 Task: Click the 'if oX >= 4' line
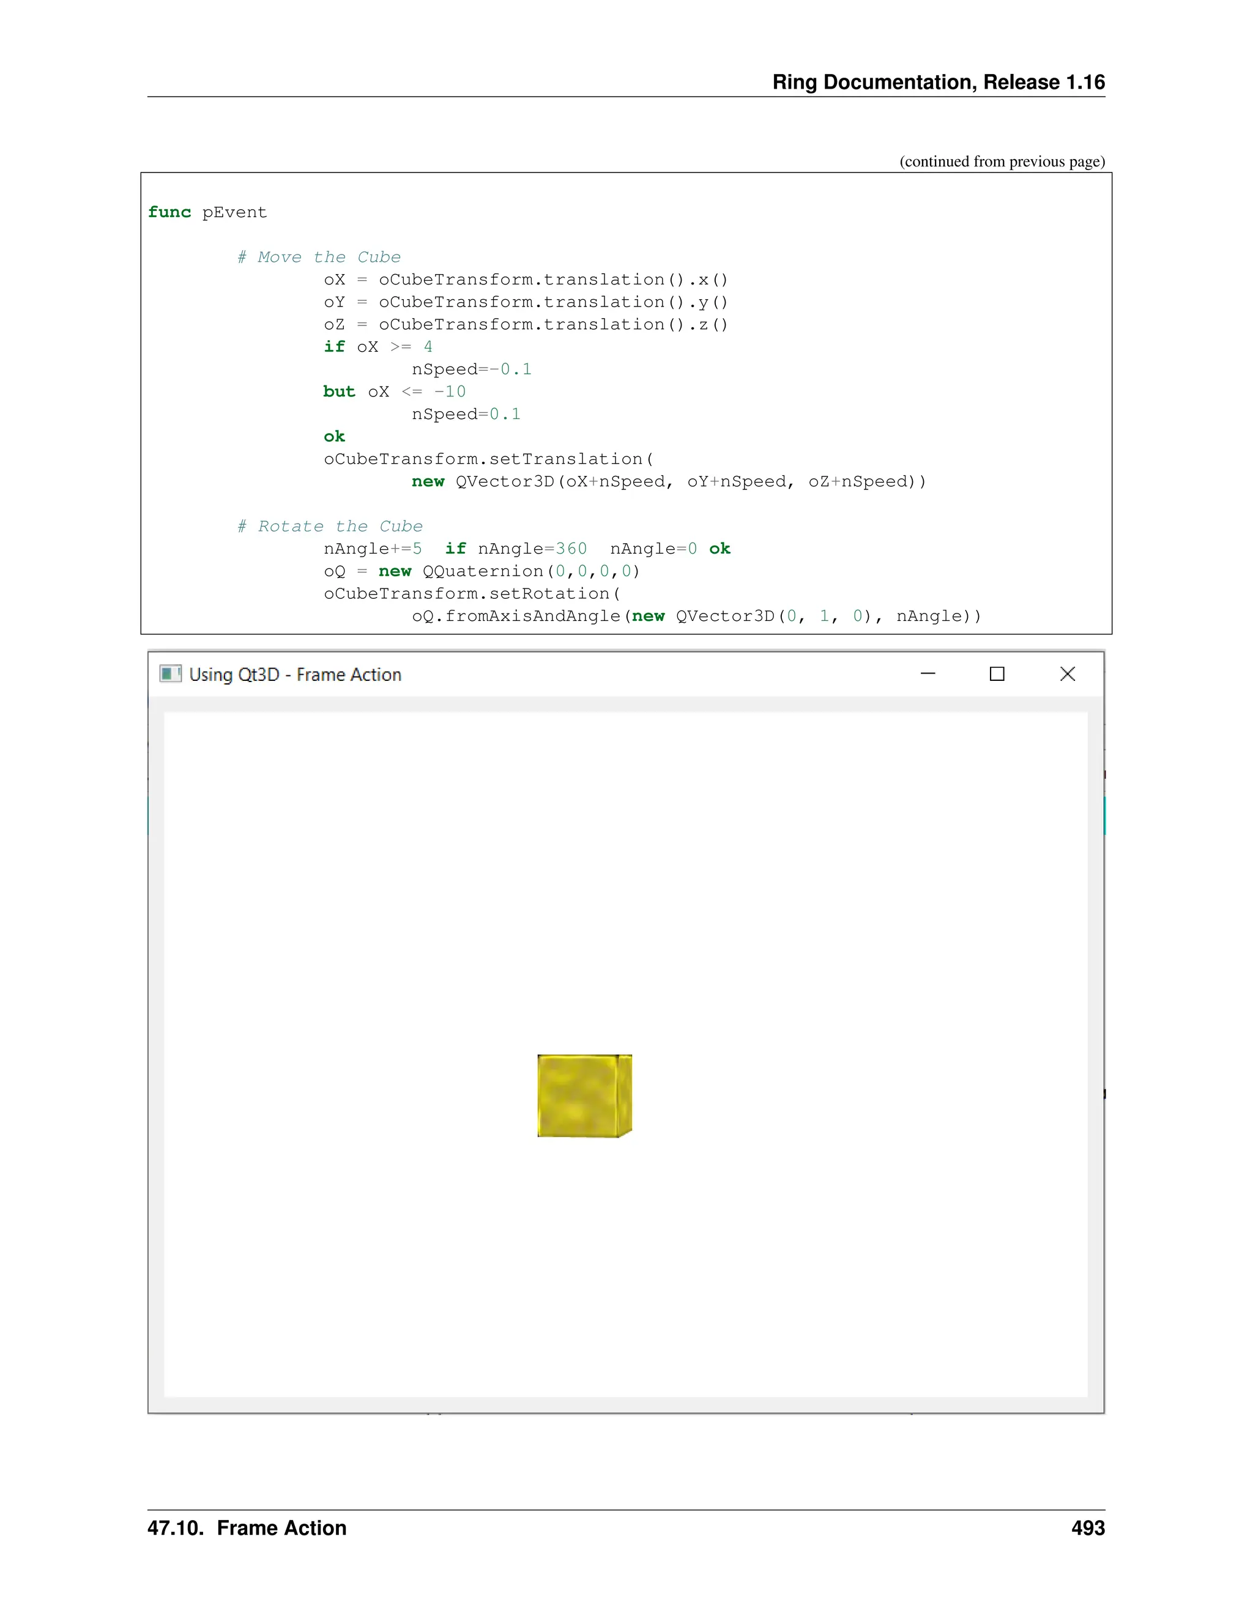pos(378,347)
